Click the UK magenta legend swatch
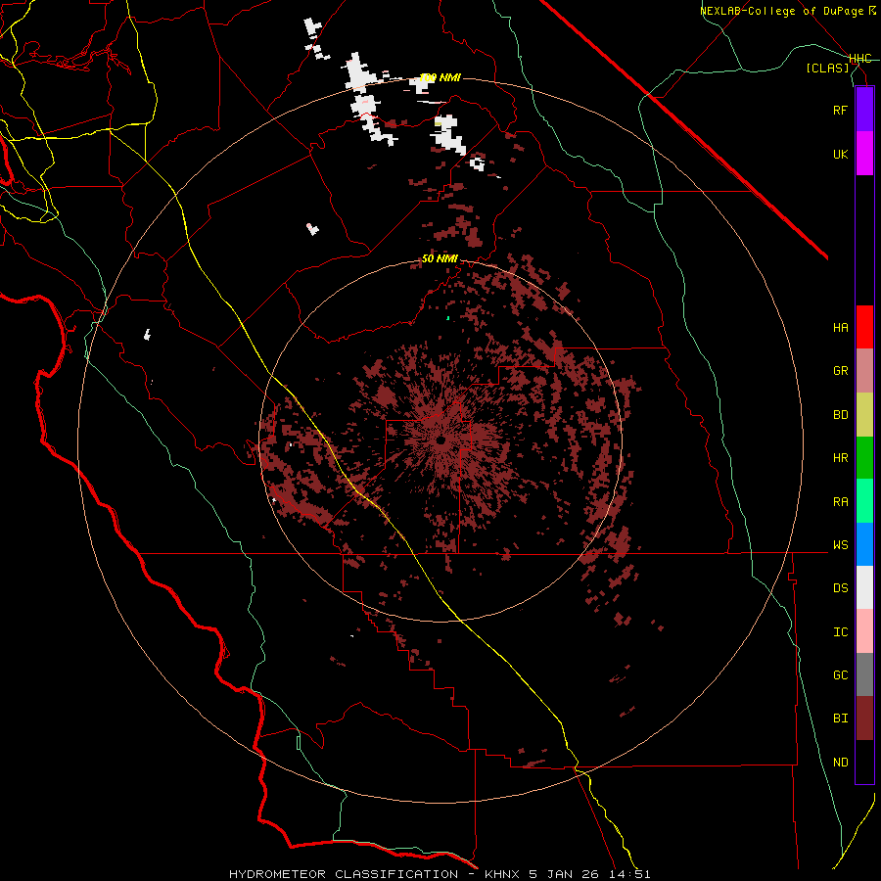The height and width of the screenshot is (881, 881). (864, 154)
